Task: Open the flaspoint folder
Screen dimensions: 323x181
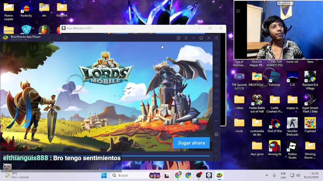Action: coord(62,10)
